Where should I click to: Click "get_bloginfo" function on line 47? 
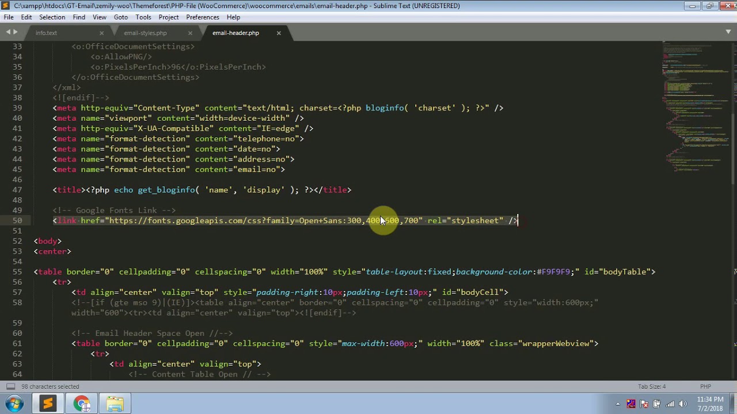[x=166, y=190]
